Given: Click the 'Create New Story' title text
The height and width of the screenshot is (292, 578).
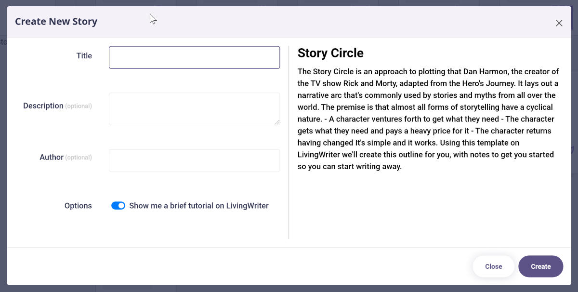Looking at the screenshot, I should 56,22.
